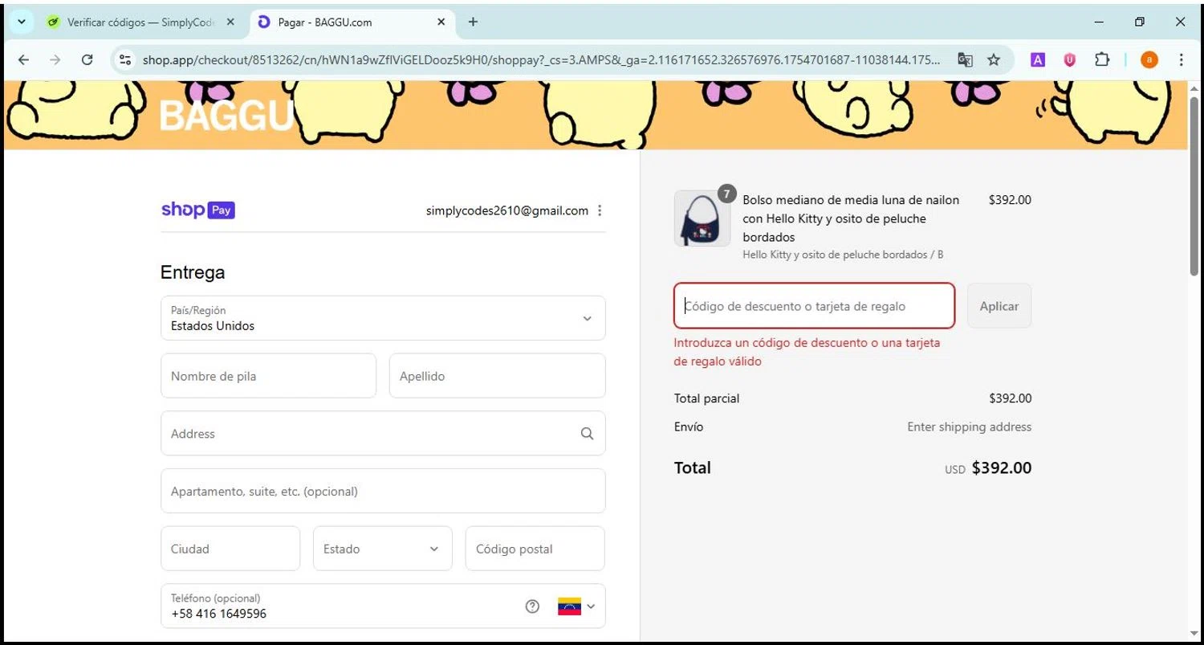The image size is (1204, 645).
Task: Click the Entrega section heading
Action: tap(193, 272)
